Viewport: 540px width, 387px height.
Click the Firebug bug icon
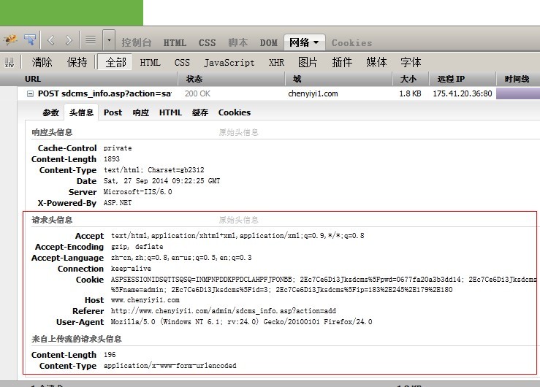(x=11, y=40)
